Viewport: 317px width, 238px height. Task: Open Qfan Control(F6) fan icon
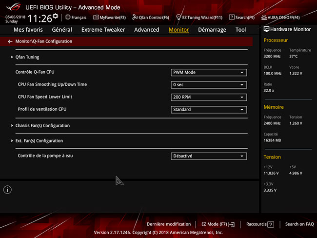(135, 17)
